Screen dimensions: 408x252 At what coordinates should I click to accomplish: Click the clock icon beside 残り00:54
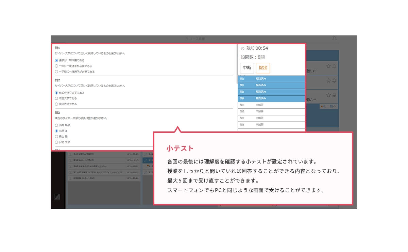pos(242,48)
